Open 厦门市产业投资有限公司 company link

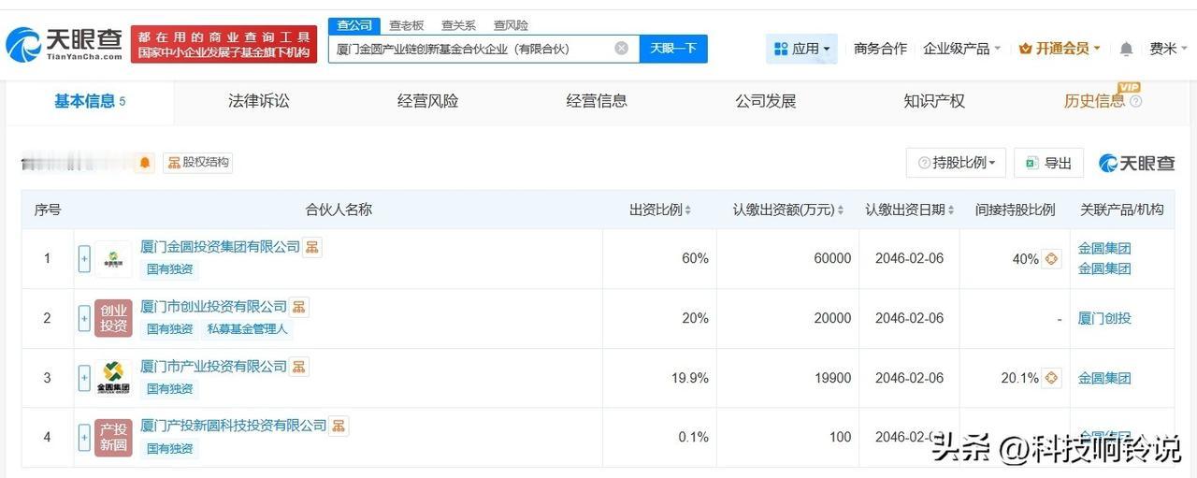(x=213, y=367)
